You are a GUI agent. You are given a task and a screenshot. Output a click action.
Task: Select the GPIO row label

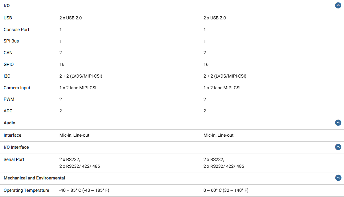9,64
